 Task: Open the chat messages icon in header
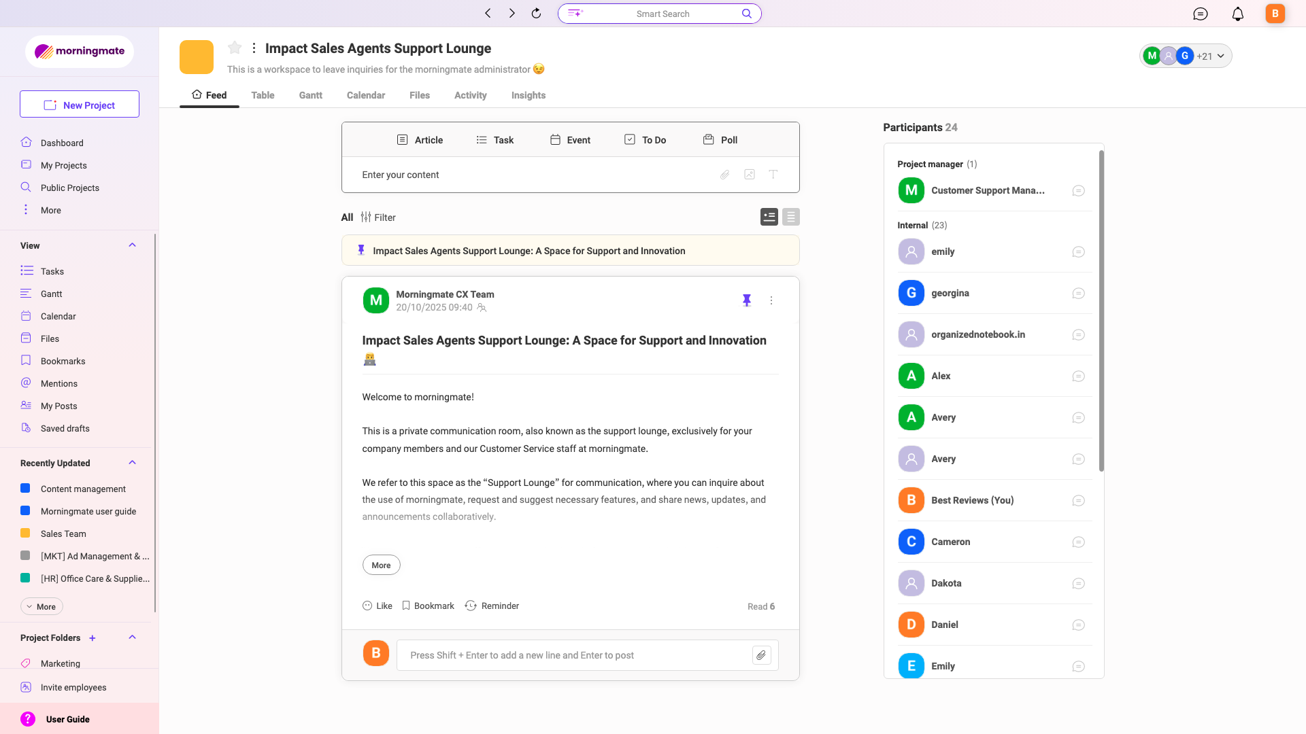(1201, 14)
